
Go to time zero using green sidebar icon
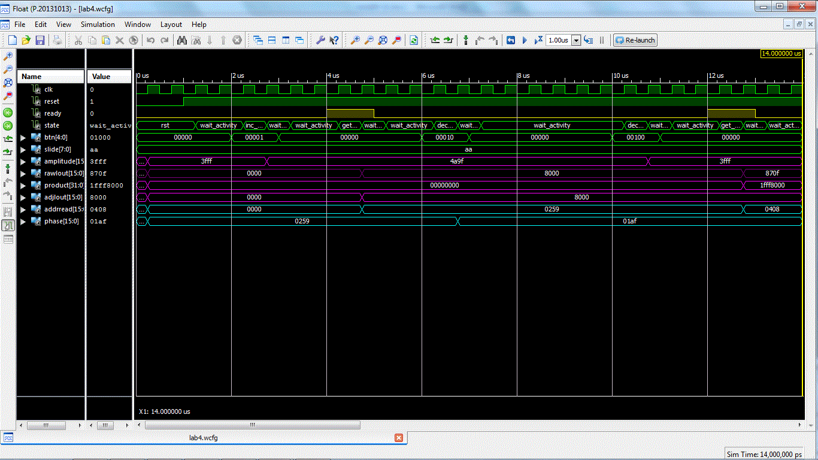tap(8, 113)
